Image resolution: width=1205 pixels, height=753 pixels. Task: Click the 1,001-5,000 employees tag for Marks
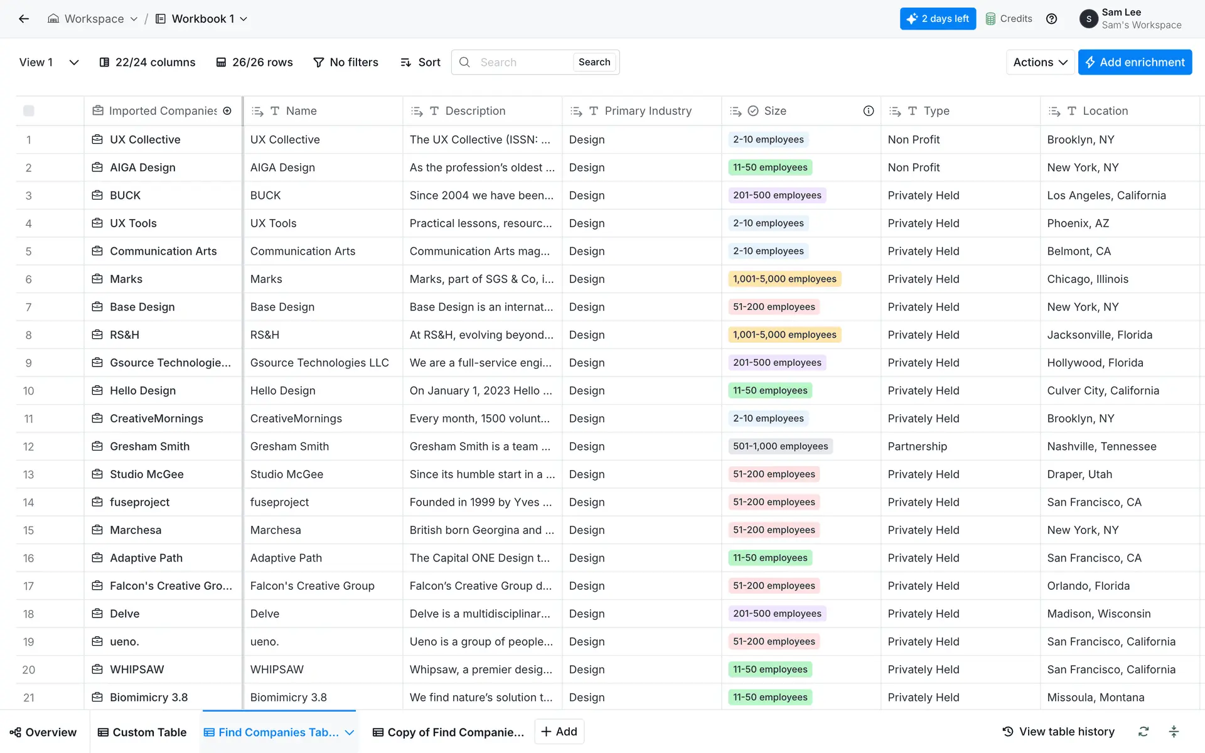tap(785, 279)
